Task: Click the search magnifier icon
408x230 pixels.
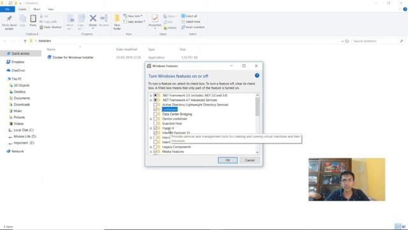Action: (x=401, y=41)
